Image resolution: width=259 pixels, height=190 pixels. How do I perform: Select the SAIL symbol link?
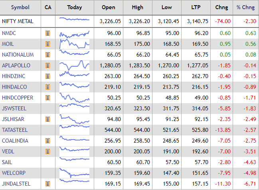7,162
